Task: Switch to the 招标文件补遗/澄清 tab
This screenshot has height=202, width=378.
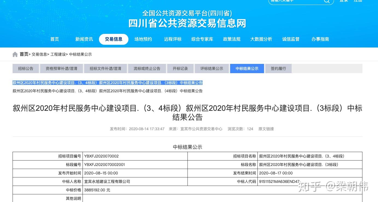Action: (x=106, y=69)
